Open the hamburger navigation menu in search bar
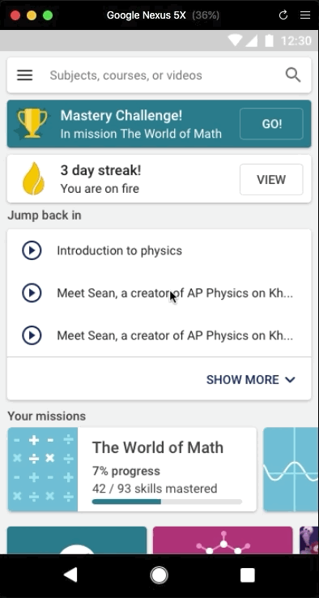 click(x=25, y=75)
